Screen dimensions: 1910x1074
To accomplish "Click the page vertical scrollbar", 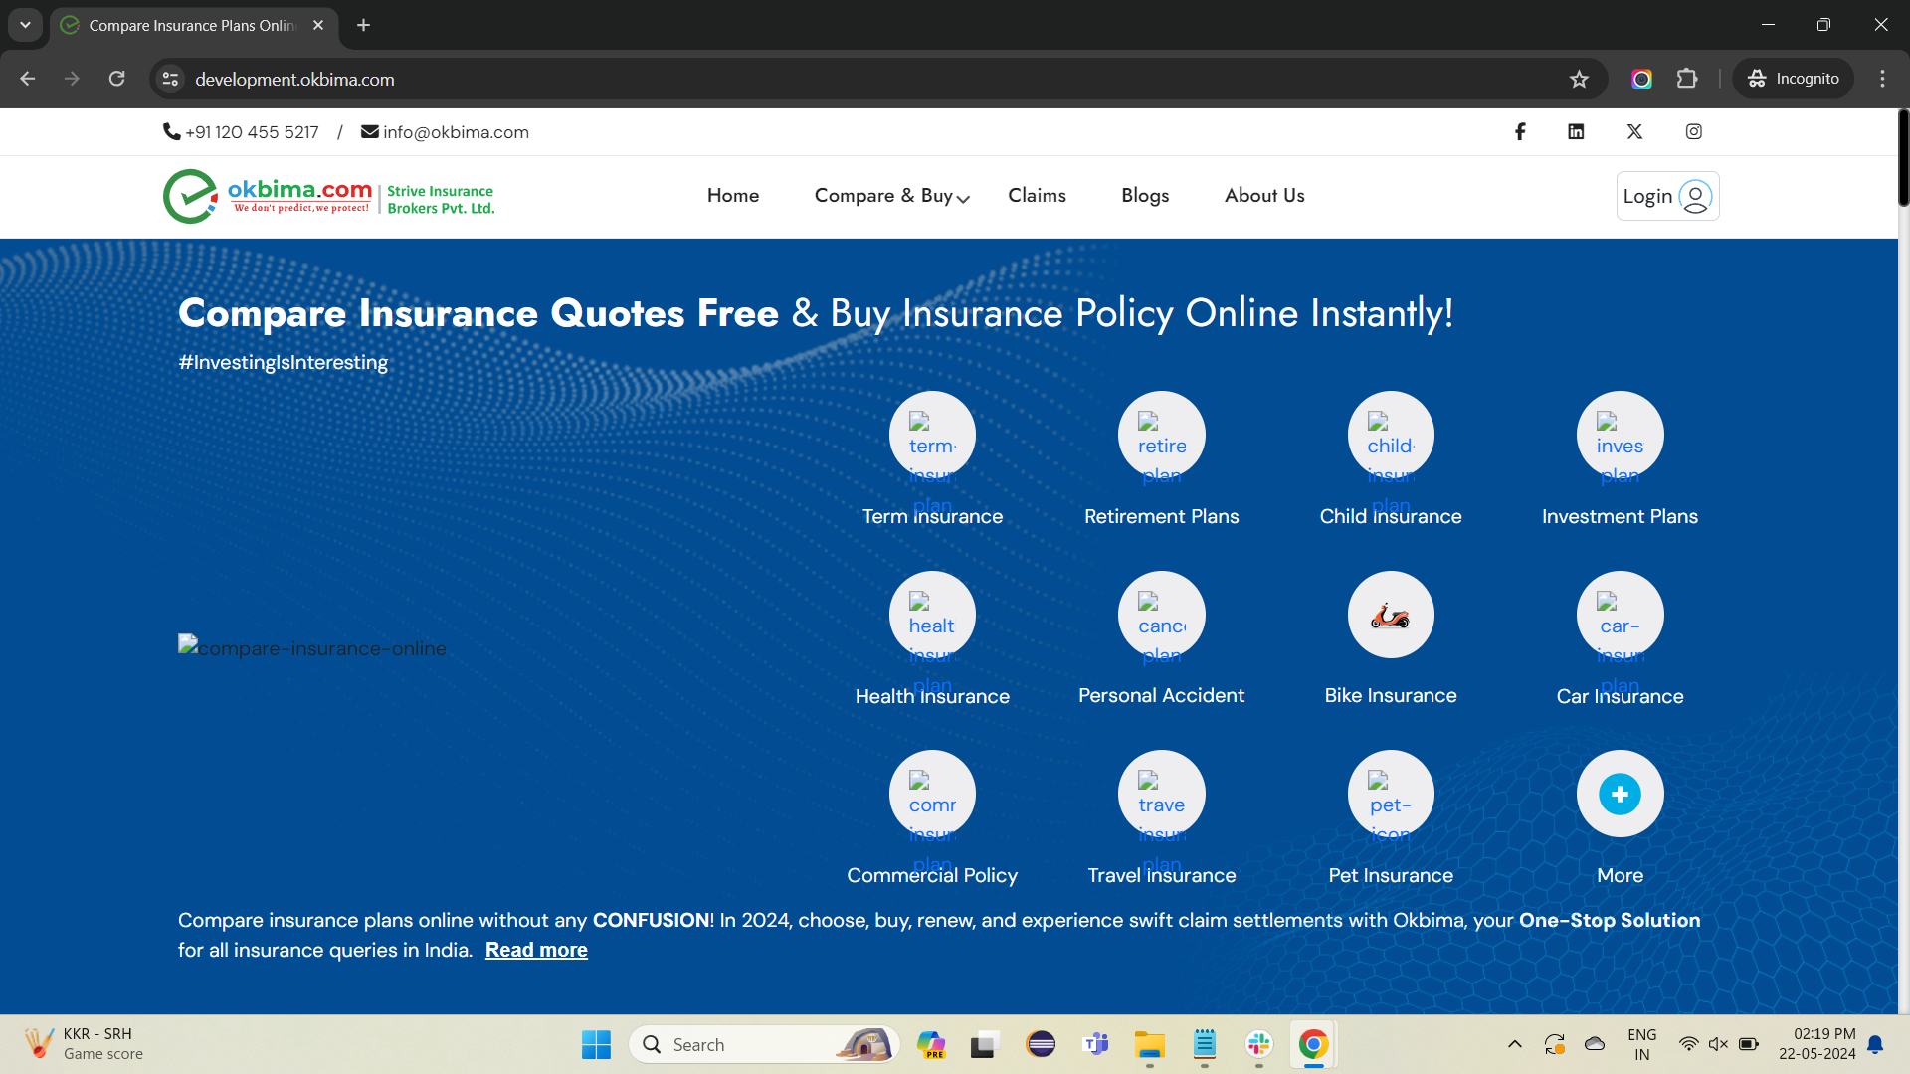I will tap(1903, 159).
